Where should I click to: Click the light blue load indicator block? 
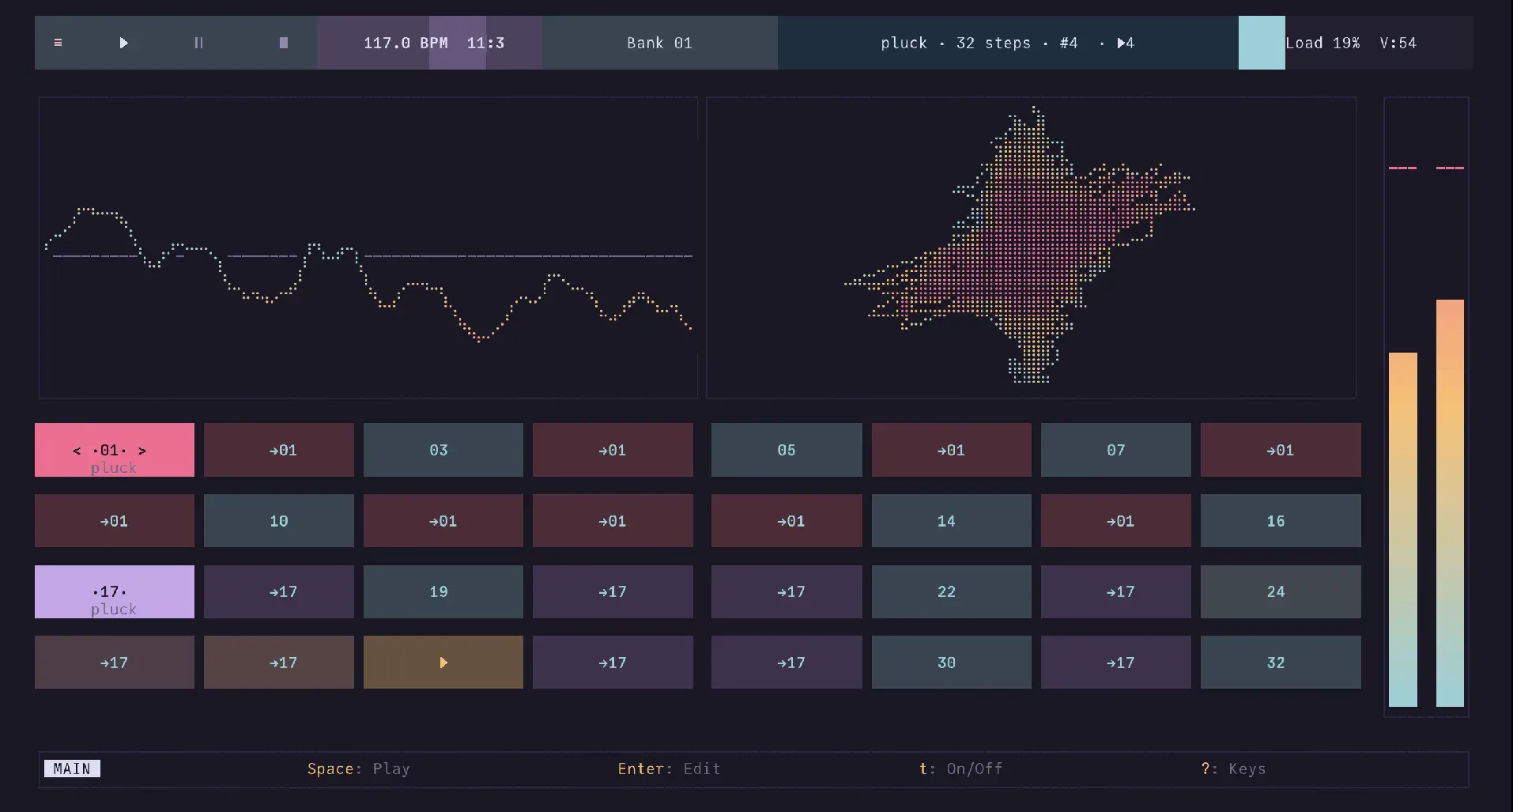click(1262, 43)
